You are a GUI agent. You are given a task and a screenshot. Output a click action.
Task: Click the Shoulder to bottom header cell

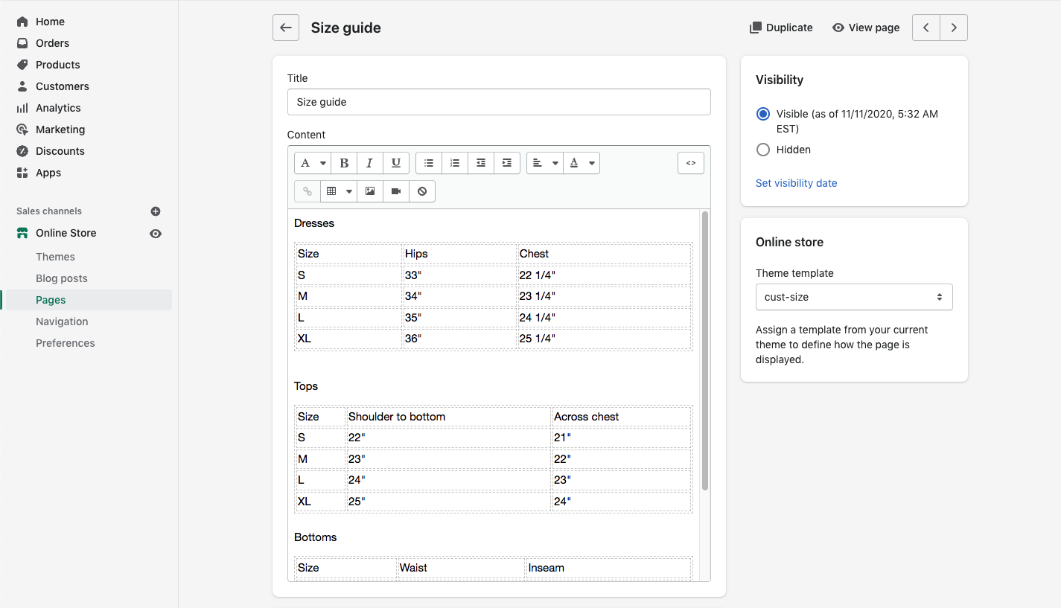[x=448, y=417]
